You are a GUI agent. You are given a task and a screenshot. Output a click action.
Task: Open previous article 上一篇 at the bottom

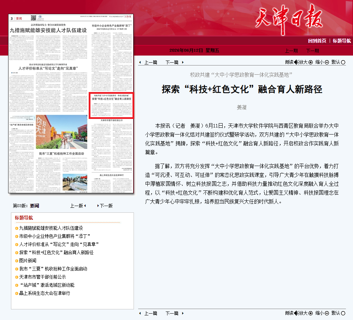pos(151,313)
